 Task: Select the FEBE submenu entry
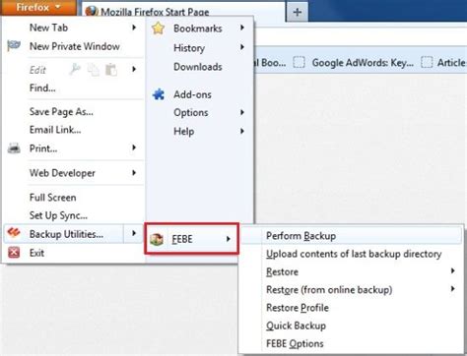pos(191,239)
